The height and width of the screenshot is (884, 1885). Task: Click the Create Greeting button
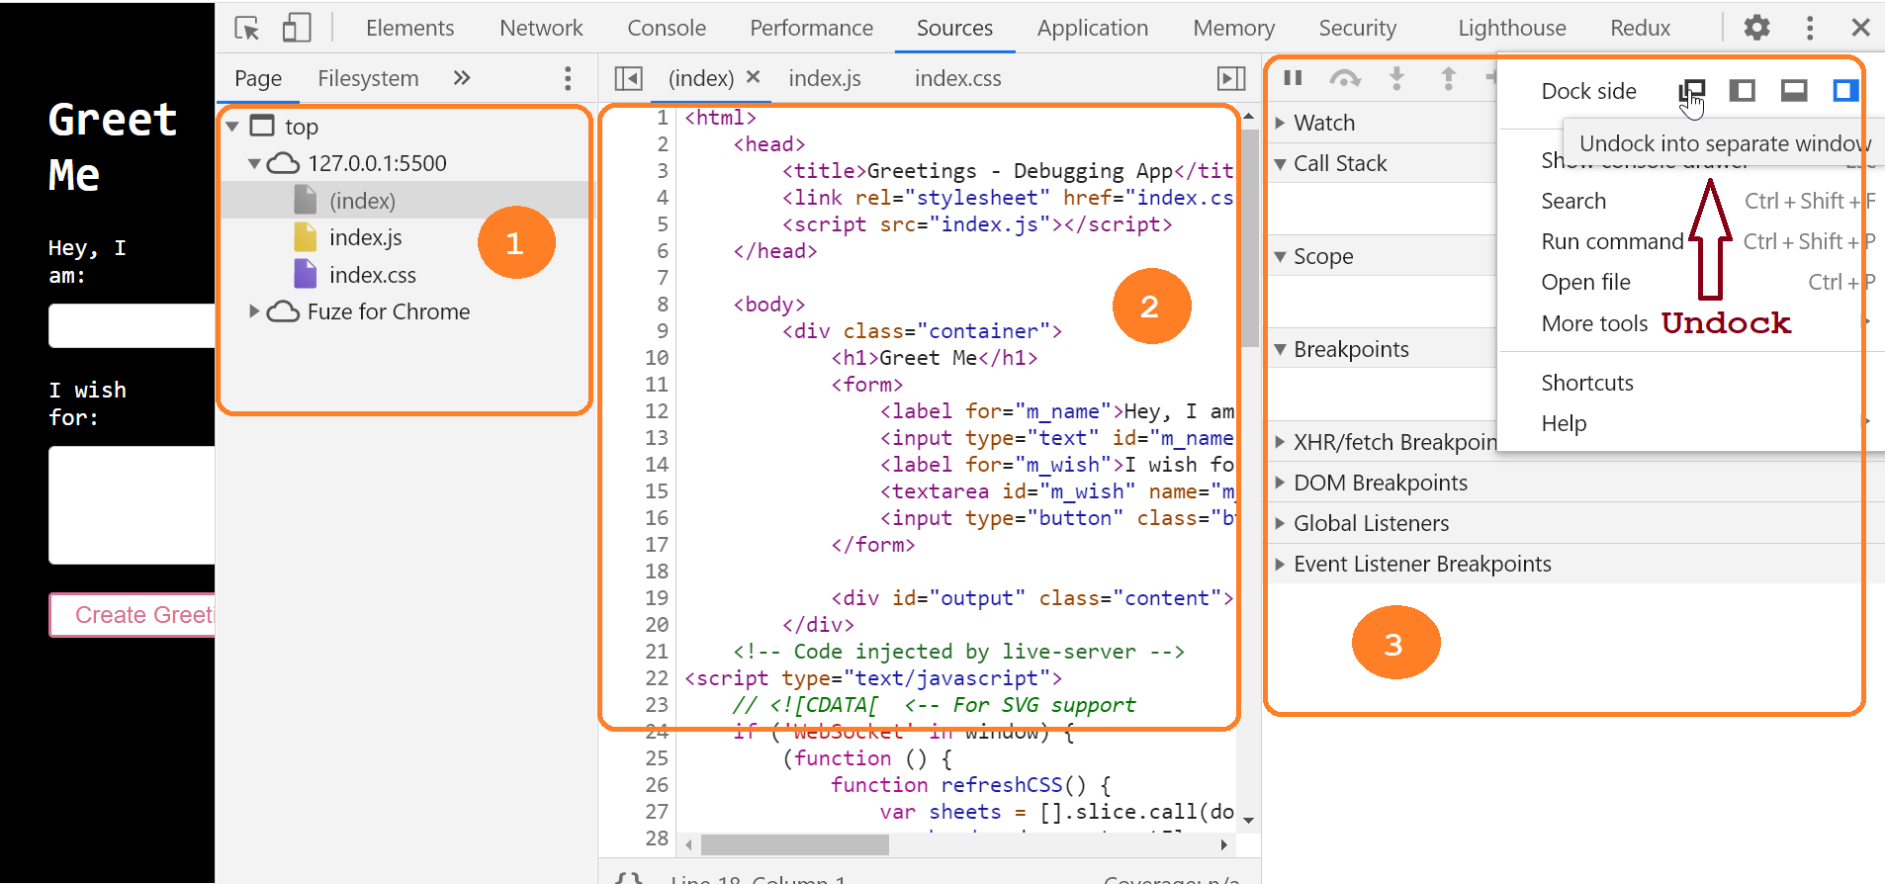[133, 615]
